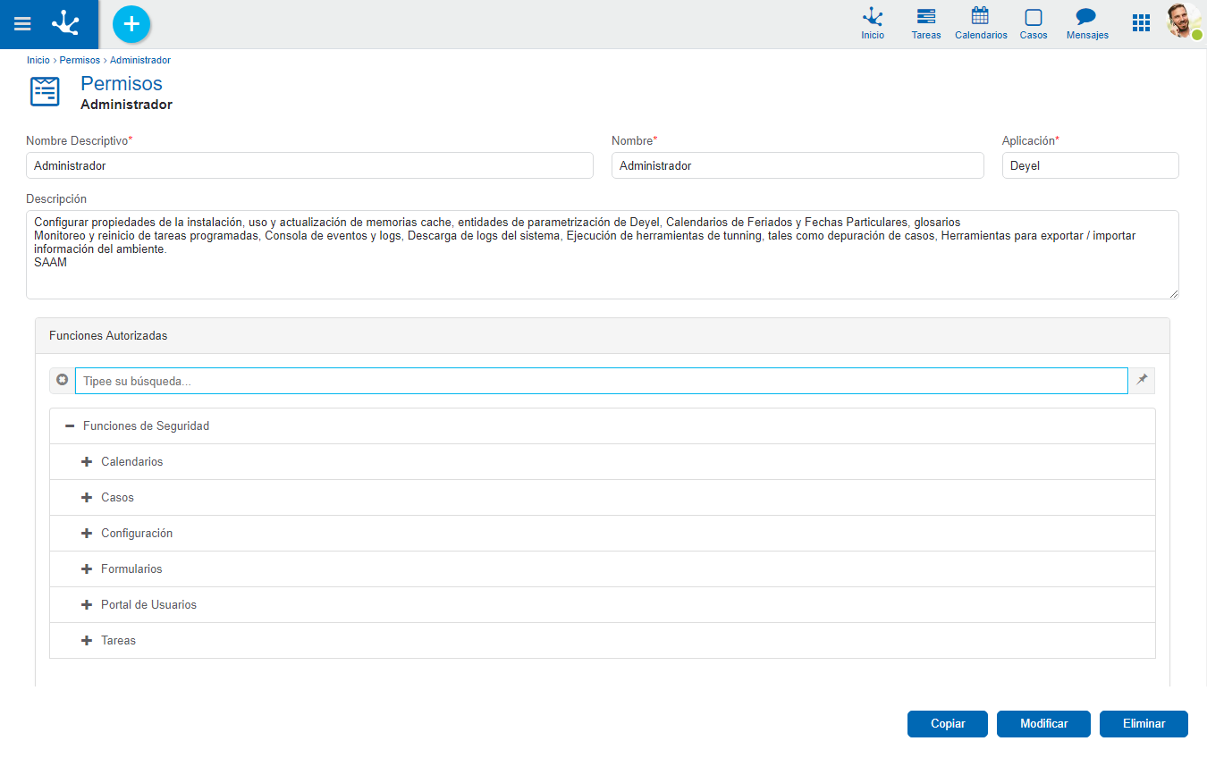Clear the search with the round icon

[x=63, y=380]
